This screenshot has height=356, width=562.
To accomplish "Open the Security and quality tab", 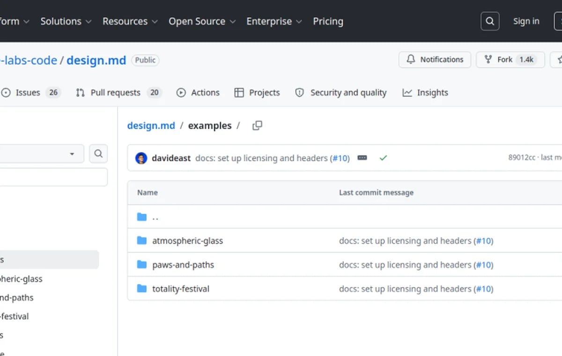I will click(x=340, y=93).
